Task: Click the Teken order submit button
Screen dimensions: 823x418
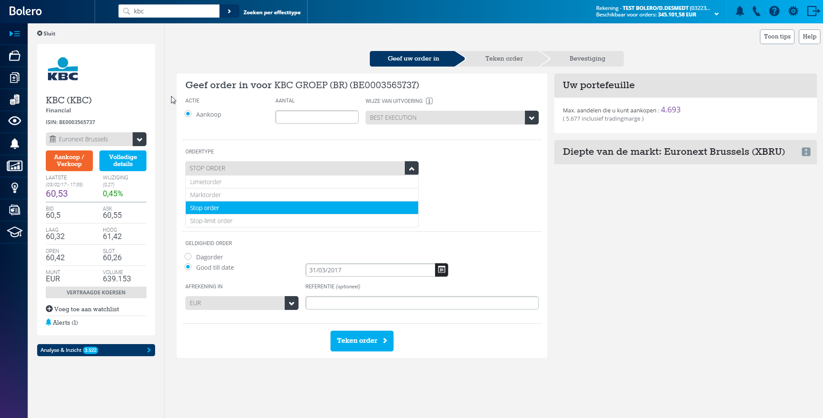Action: pos(362,341)
